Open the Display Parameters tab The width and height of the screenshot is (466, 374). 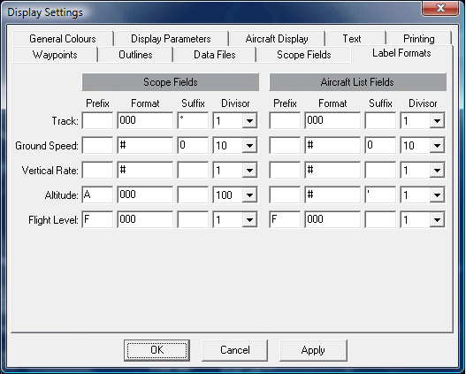point(171,39)
